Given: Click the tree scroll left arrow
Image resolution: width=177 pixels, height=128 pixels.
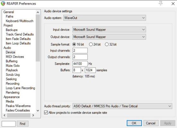Looking at the screenshot, I should 5,115.
